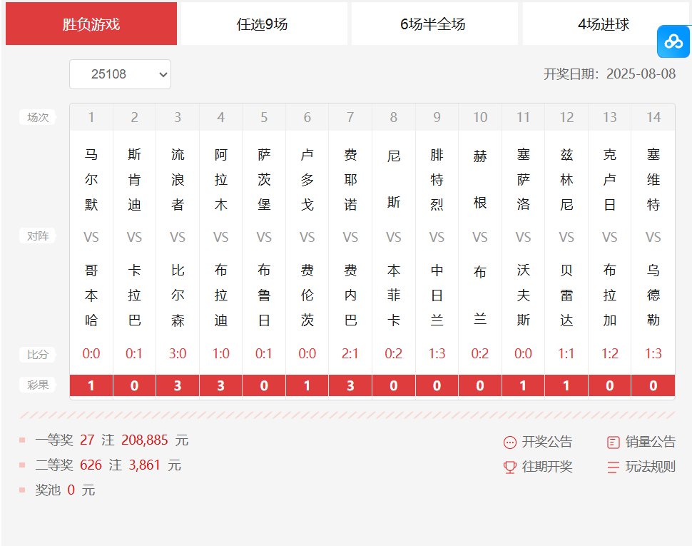Click match number 14 header
The height and width of the screenshot is (546, 692).
653,118
